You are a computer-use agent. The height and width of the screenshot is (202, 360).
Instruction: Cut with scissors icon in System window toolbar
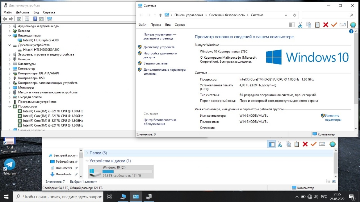(x=300, y=25)
